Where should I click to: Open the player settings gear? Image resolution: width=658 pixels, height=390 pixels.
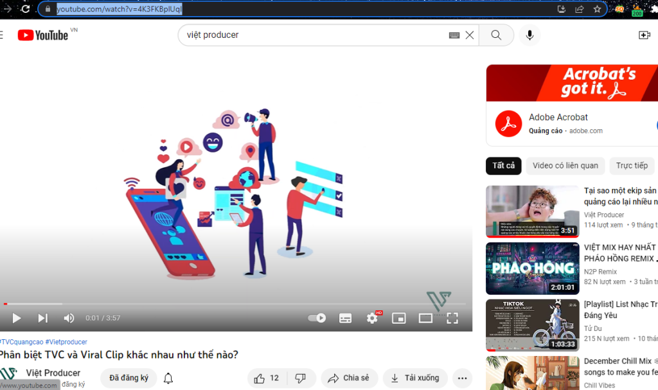(373, 317)
